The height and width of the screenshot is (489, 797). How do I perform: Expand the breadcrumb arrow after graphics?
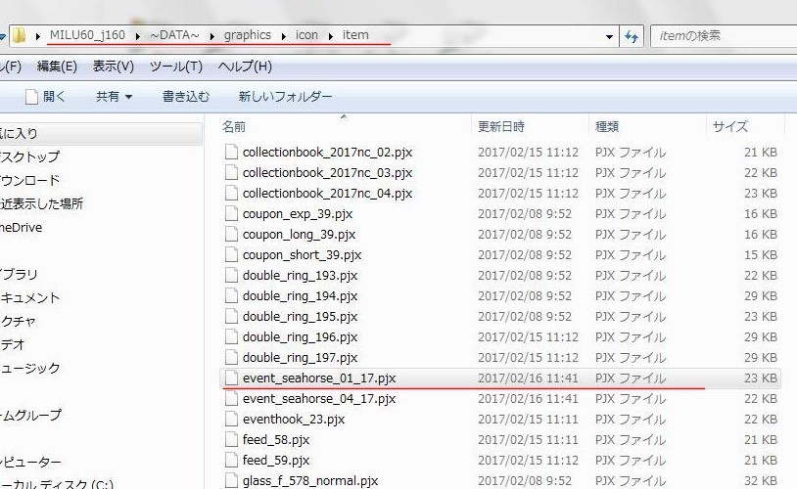(284, 36)
